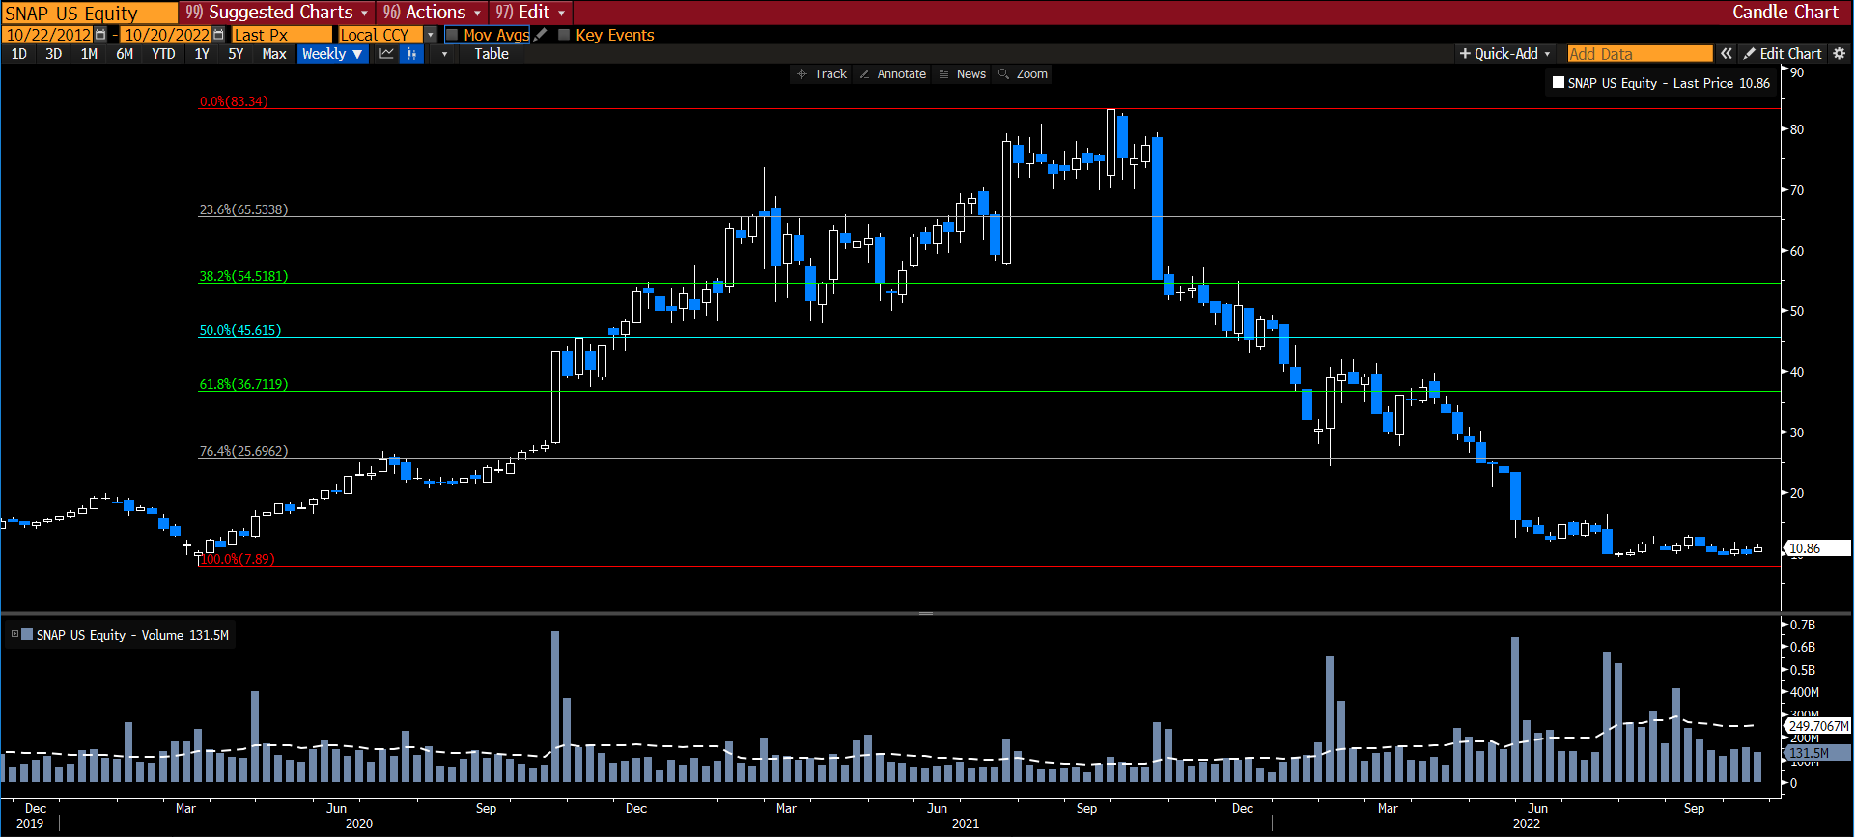Expand the Local CCY currency dropdown arrow
The image size is (1855, 837).
(431, 35)
